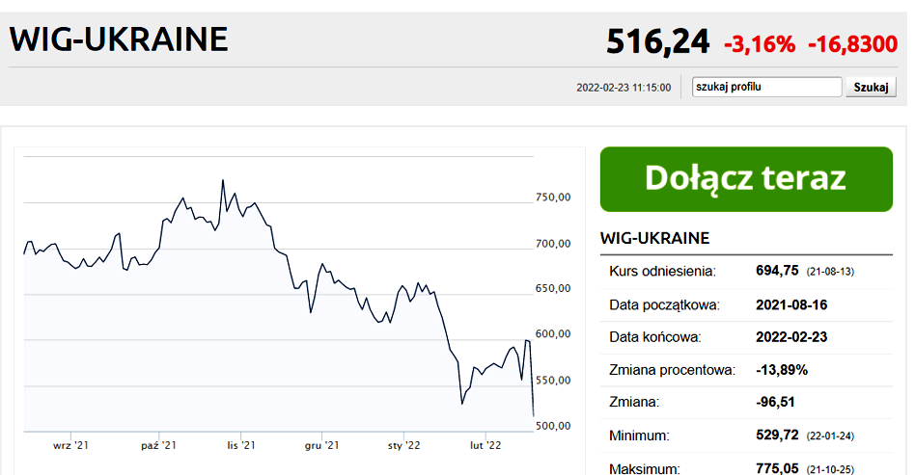
Task: Click the Maksimum 775,05 row
Action: [746, 468]
